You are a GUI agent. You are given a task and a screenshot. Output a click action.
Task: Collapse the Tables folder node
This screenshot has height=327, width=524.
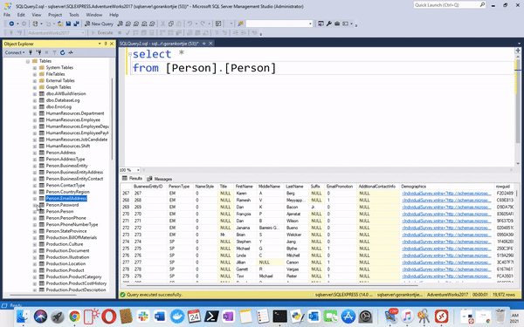tap(28, 61)
